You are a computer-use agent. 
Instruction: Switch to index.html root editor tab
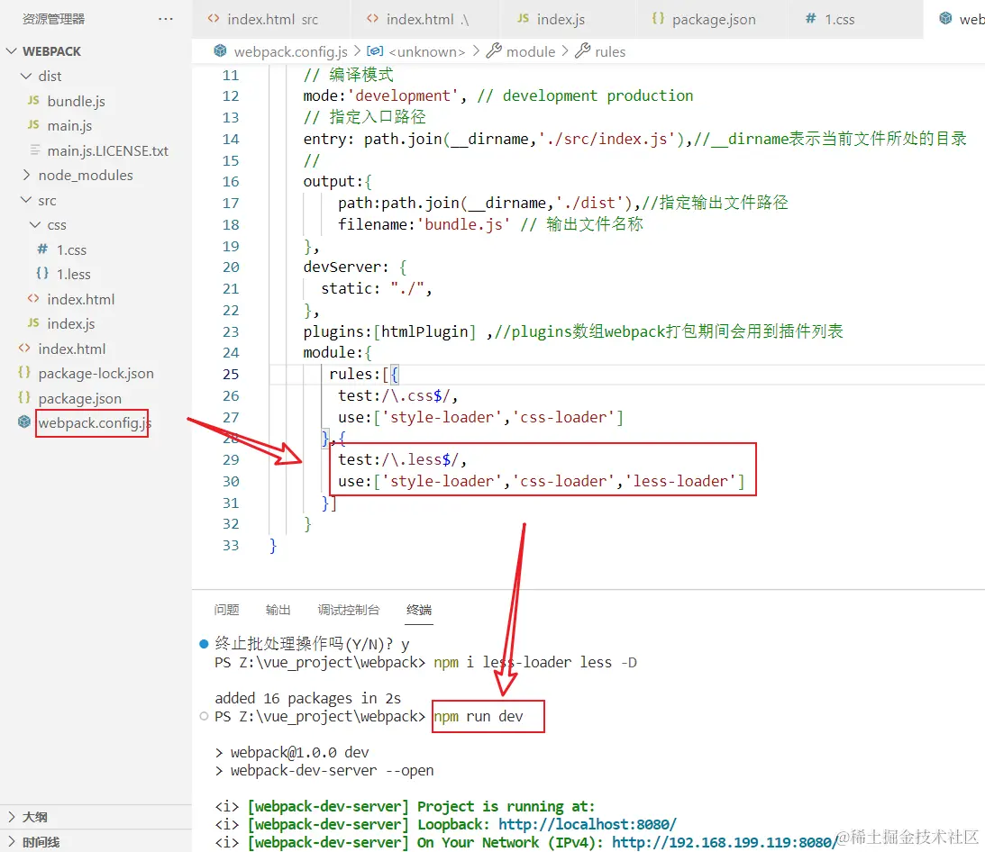(x=425, y=19)
